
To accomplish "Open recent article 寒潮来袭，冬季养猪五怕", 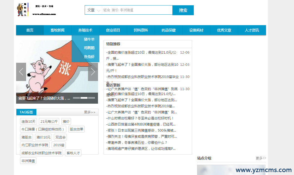I will click(x=137, y=142).
